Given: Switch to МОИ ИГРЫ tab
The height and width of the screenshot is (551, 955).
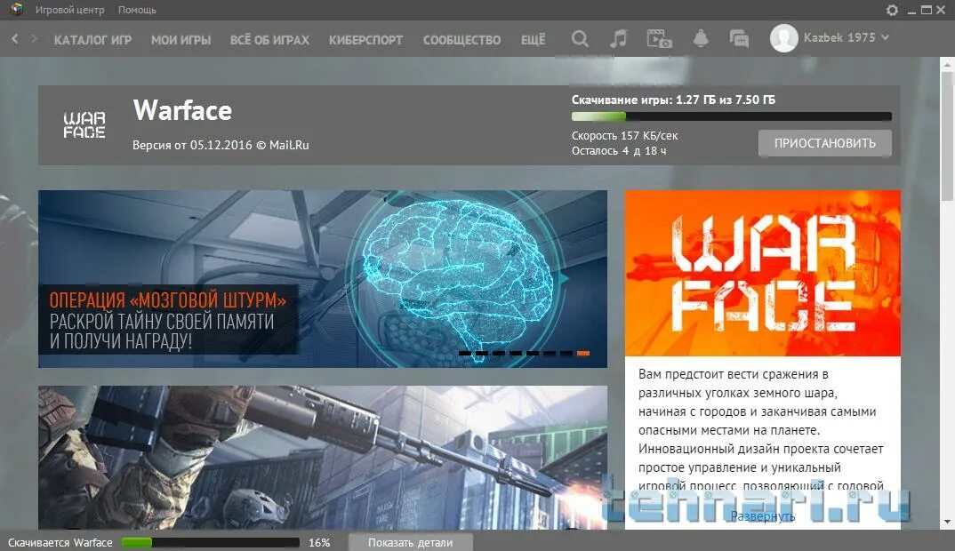Looking at the screenshot, I should [181, 40].
